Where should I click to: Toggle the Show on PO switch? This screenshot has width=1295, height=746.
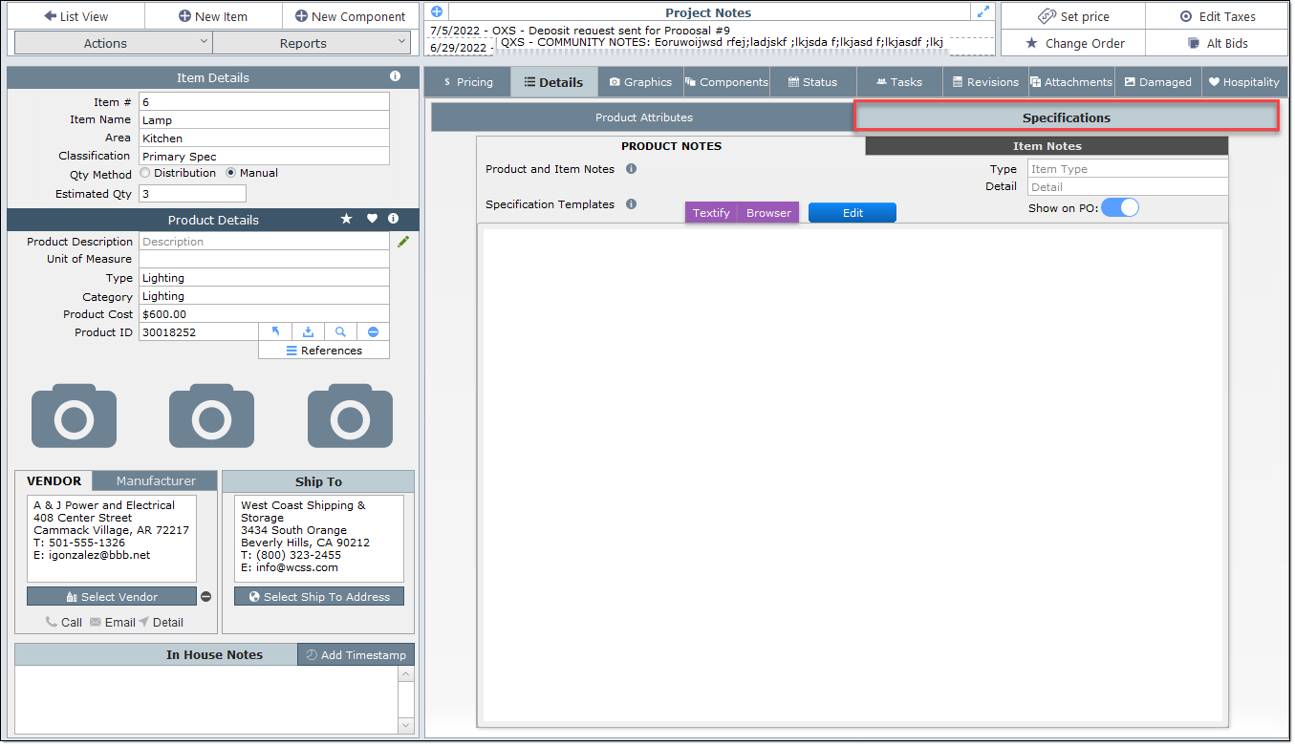1120,207
